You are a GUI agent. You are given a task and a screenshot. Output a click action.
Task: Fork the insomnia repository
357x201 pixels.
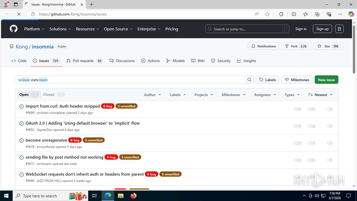[x=297, y=46]
